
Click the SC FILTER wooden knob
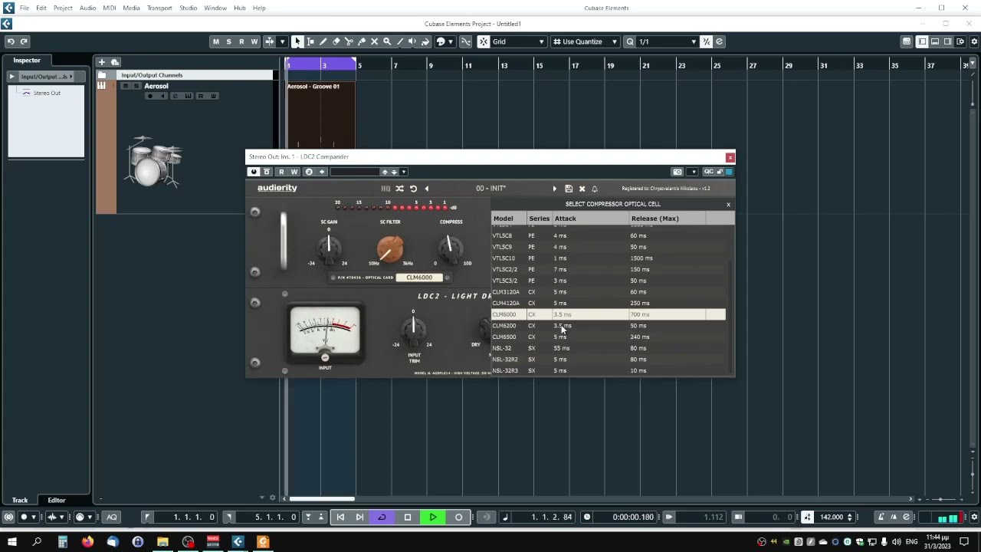click(x=390, y=248)
